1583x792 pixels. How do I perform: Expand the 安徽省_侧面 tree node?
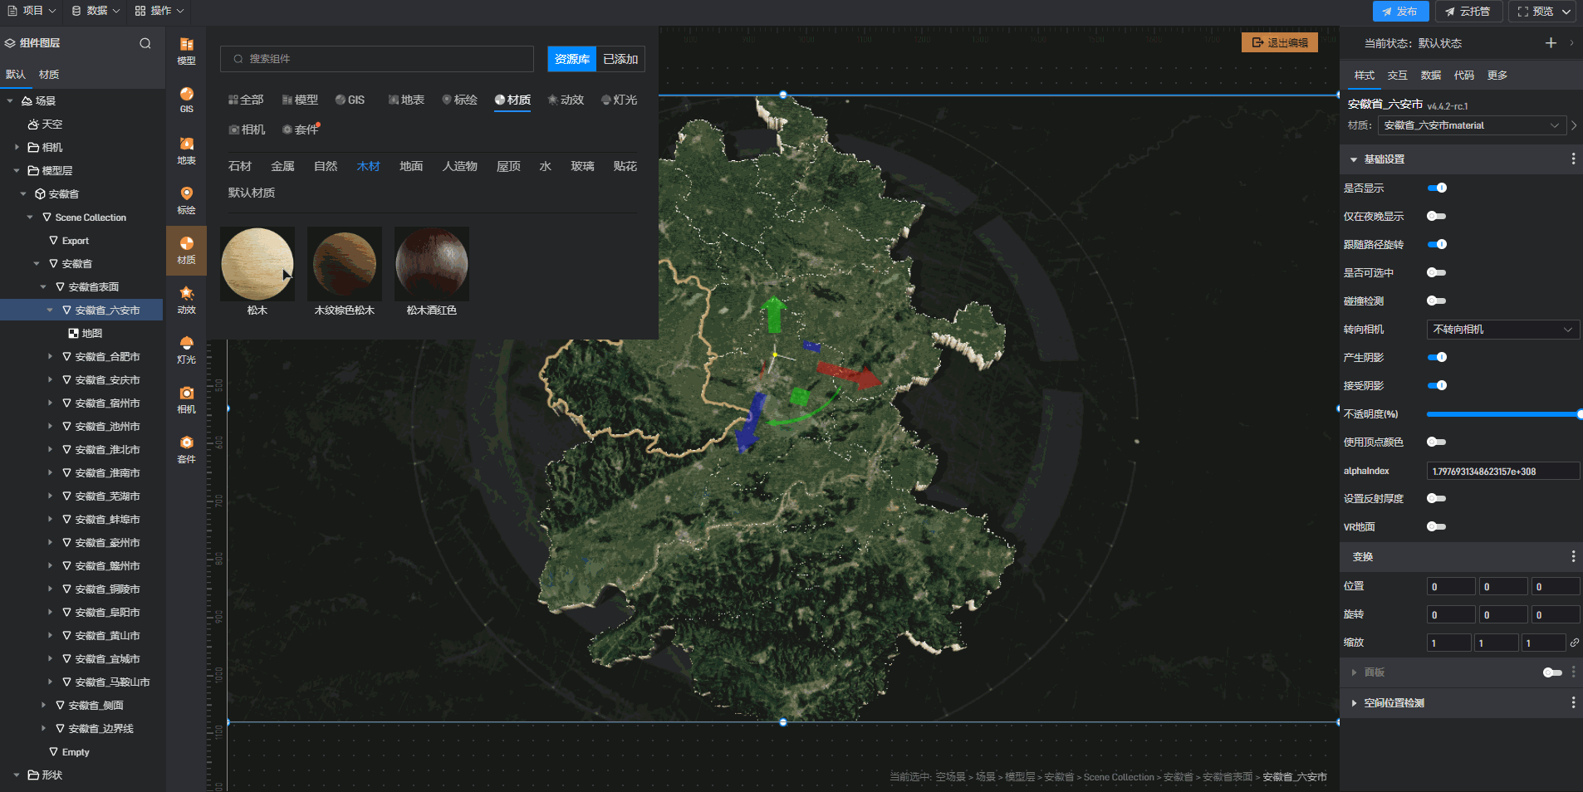pos(43,705)
